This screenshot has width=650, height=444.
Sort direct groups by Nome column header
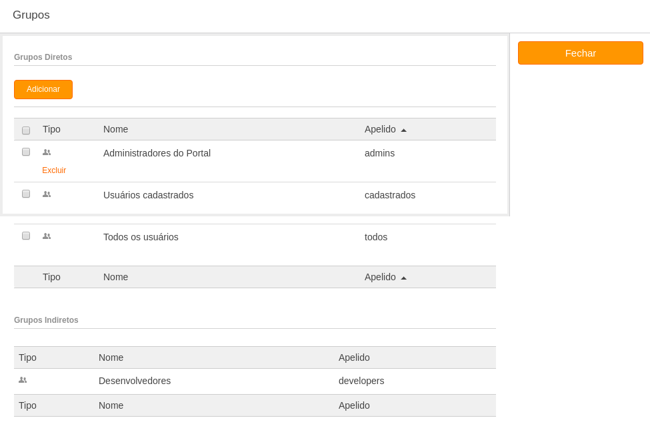point(115,129)
